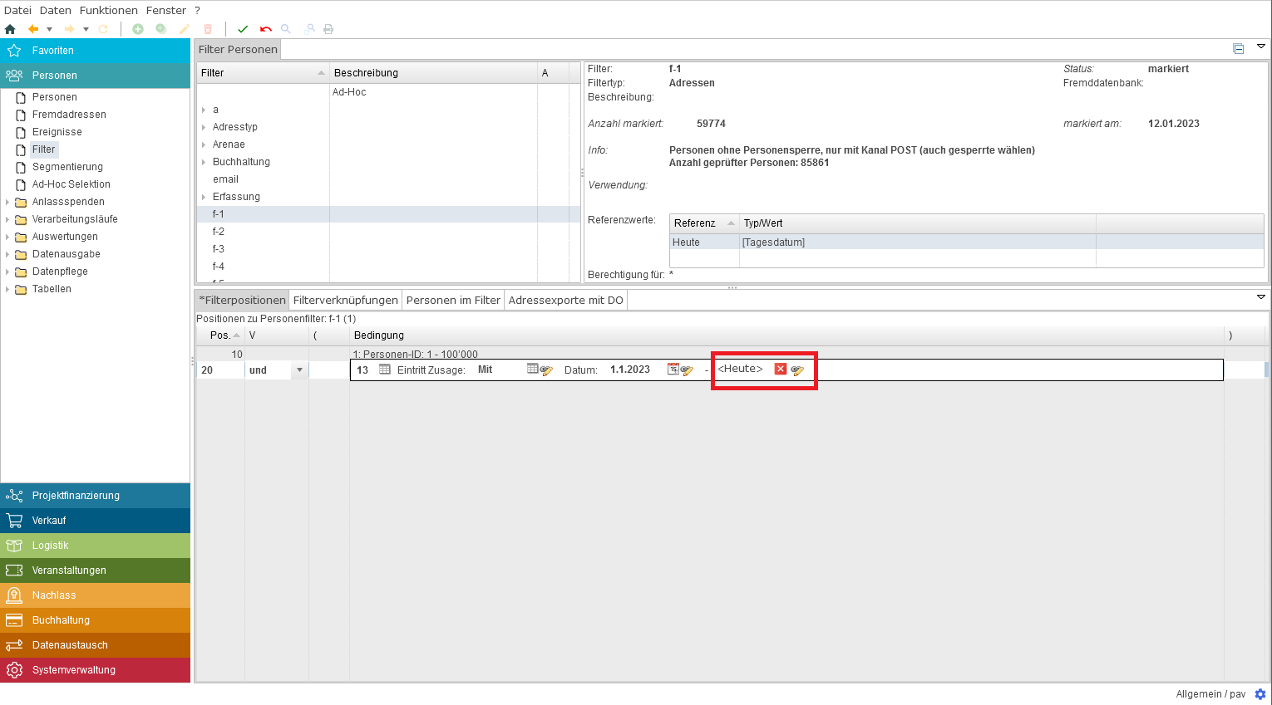Image resolution: width=1272 pixels, height=705 pixels.
Task: Open the Buchhaltung module
Action: (61, 620)
